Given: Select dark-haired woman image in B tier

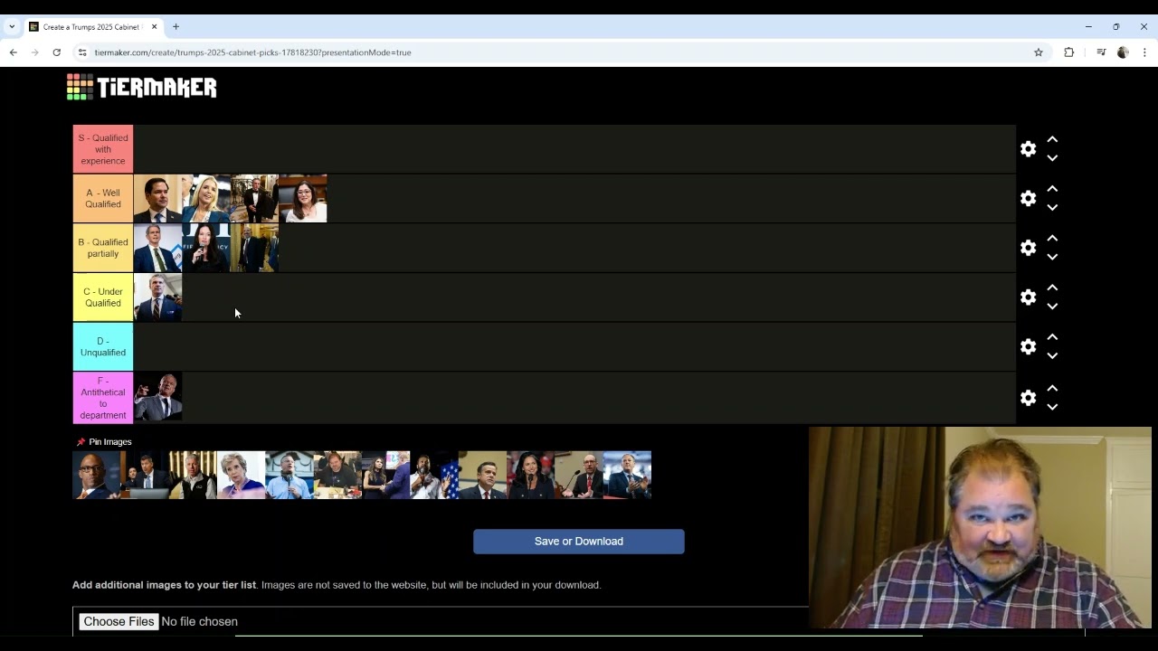Looking at the screenshot, I should pyautogui.click(x=206, y=248).
